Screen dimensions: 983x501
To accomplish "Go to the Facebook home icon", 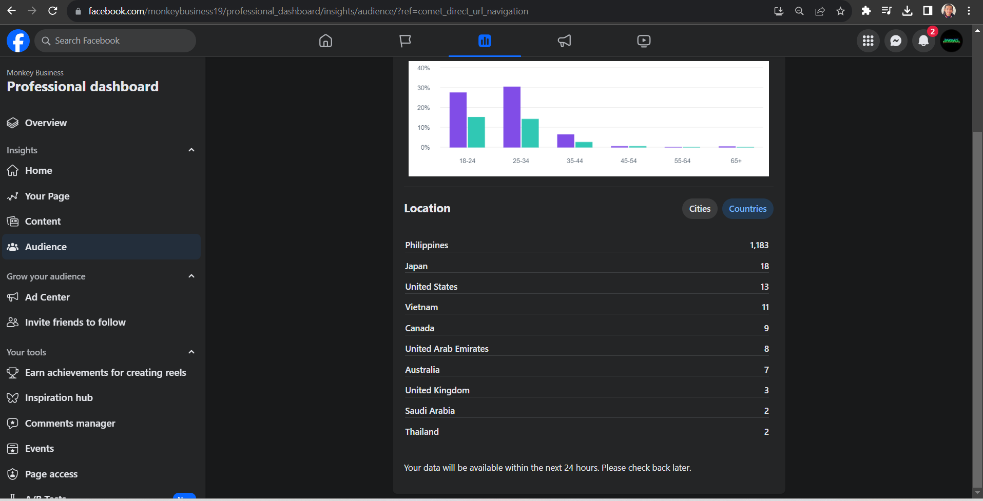I will 325,41.
